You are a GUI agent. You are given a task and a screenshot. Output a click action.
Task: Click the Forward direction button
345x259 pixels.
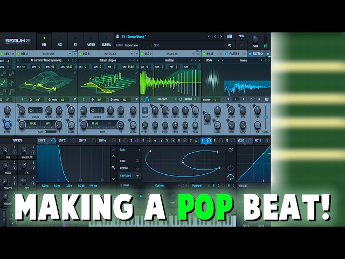coord(197,186)
